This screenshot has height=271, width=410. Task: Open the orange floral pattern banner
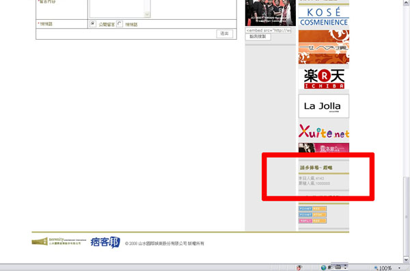click(324, 47)
